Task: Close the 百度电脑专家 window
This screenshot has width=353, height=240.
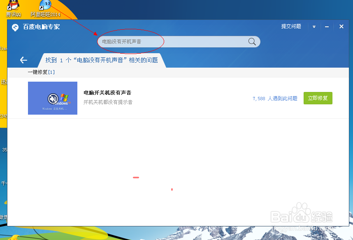Action: coord(341,26)
